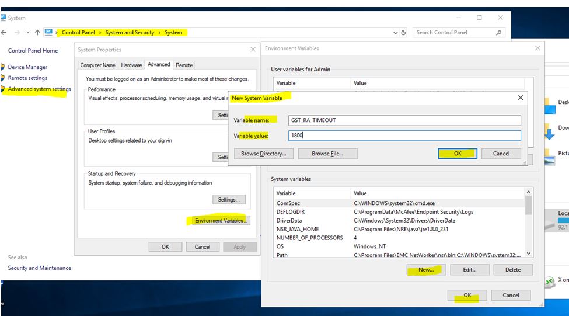The height and width of the screenshot is (316, 569).
Task: Click the Back navigation arrow
Action: [x=4, y=33]
